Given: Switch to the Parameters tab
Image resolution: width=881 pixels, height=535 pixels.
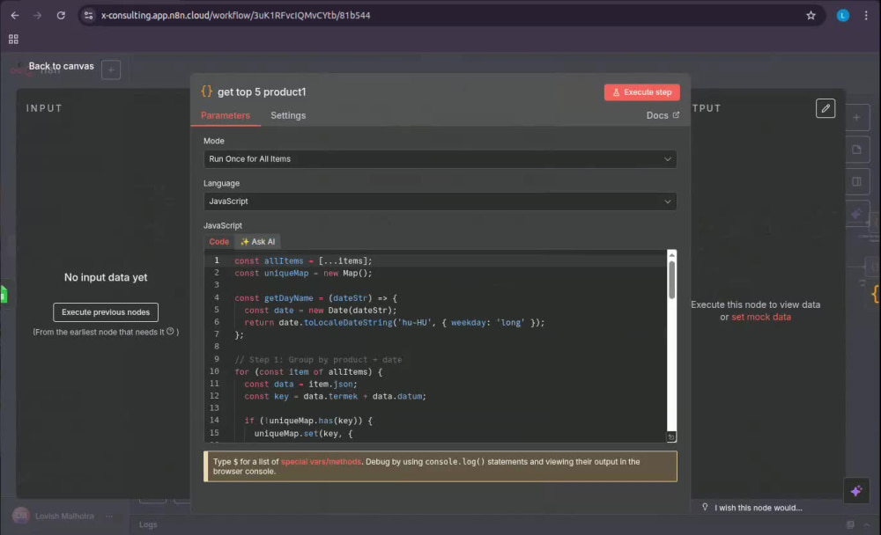Looking at the screenshot, I should click(x=226, y=115).
